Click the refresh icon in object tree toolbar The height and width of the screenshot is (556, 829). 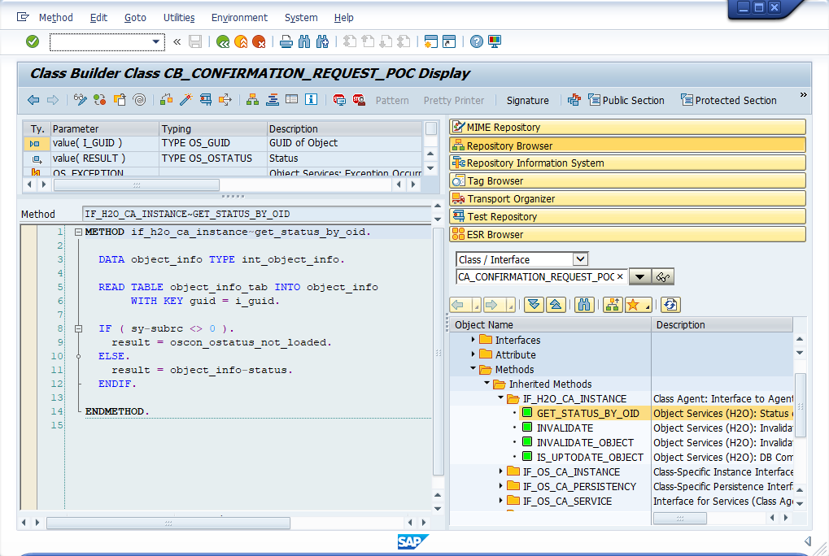pyautogui.click(x=670, y=305)
